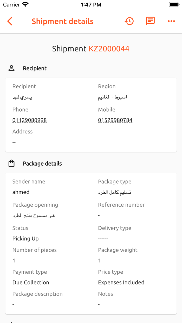The image size is (182, 323).
Task: Tap the Expenses Included price type
Action: (121, 282)
